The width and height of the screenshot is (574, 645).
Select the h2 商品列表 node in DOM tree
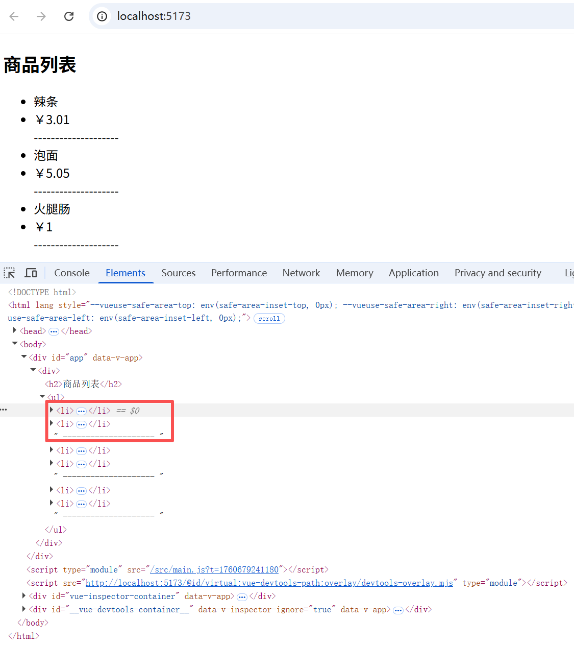(x=84, y=384)
